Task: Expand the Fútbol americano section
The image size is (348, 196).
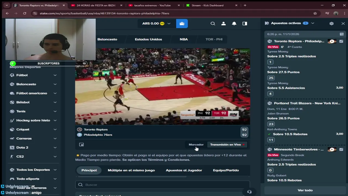Action: (55, 93)
